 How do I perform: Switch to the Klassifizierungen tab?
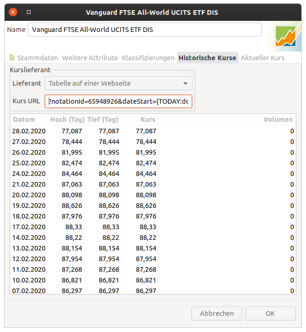(x=148, y=58)
